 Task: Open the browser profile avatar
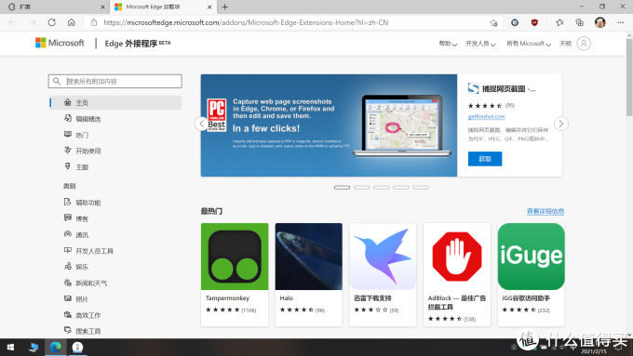(x=599, y=22)
